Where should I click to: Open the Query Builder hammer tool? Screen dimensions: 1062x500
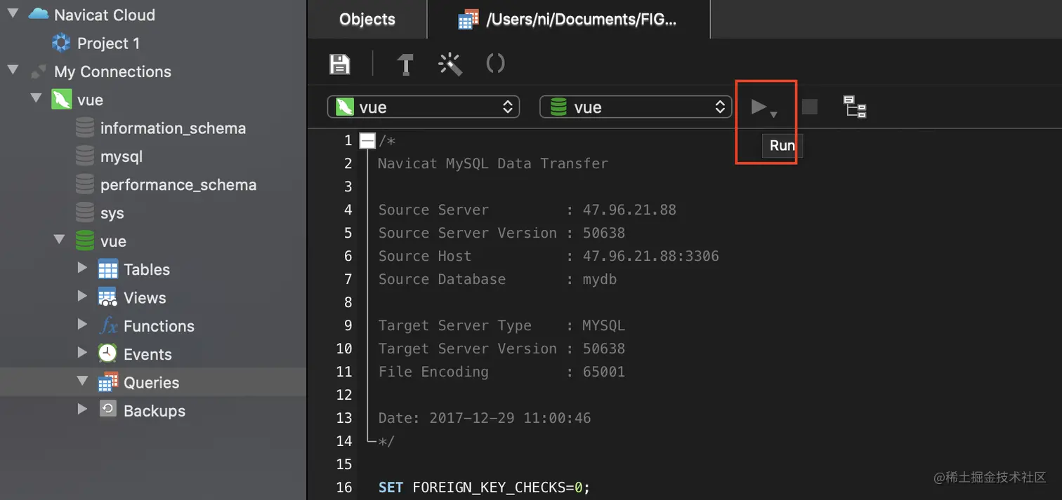click(x=405, y=64)
